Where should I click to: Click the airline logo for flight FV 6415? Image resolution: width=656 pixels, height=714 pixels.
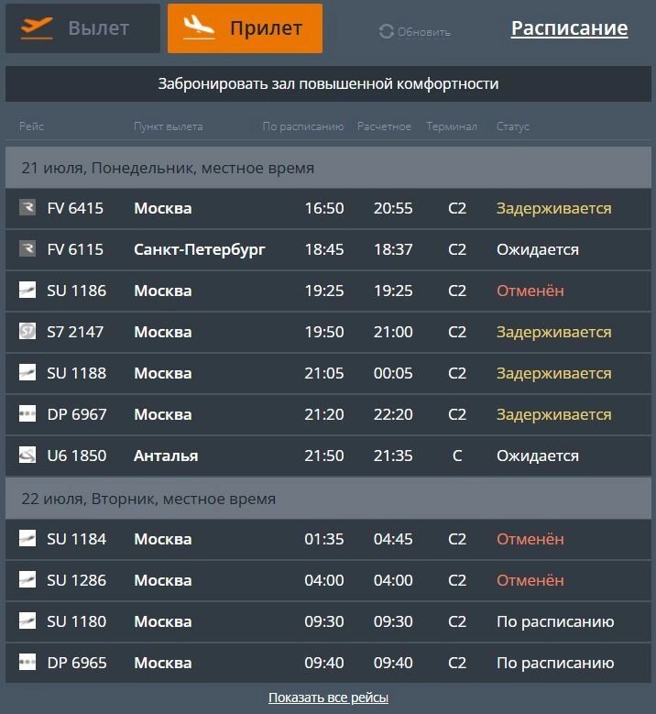point(27,208)
